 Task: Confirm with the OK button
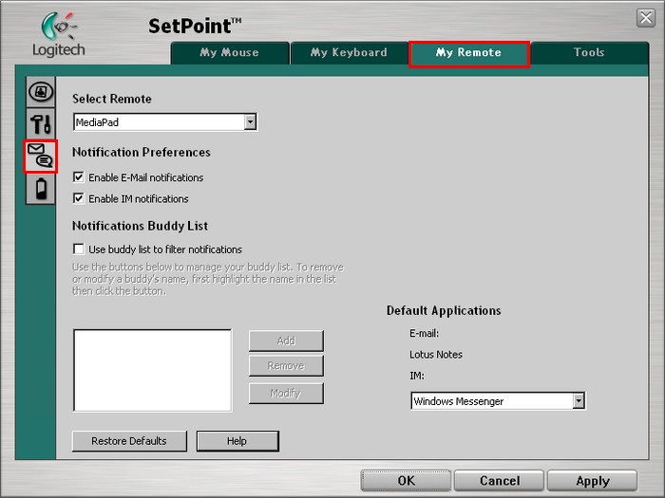[x=406, y=481]
